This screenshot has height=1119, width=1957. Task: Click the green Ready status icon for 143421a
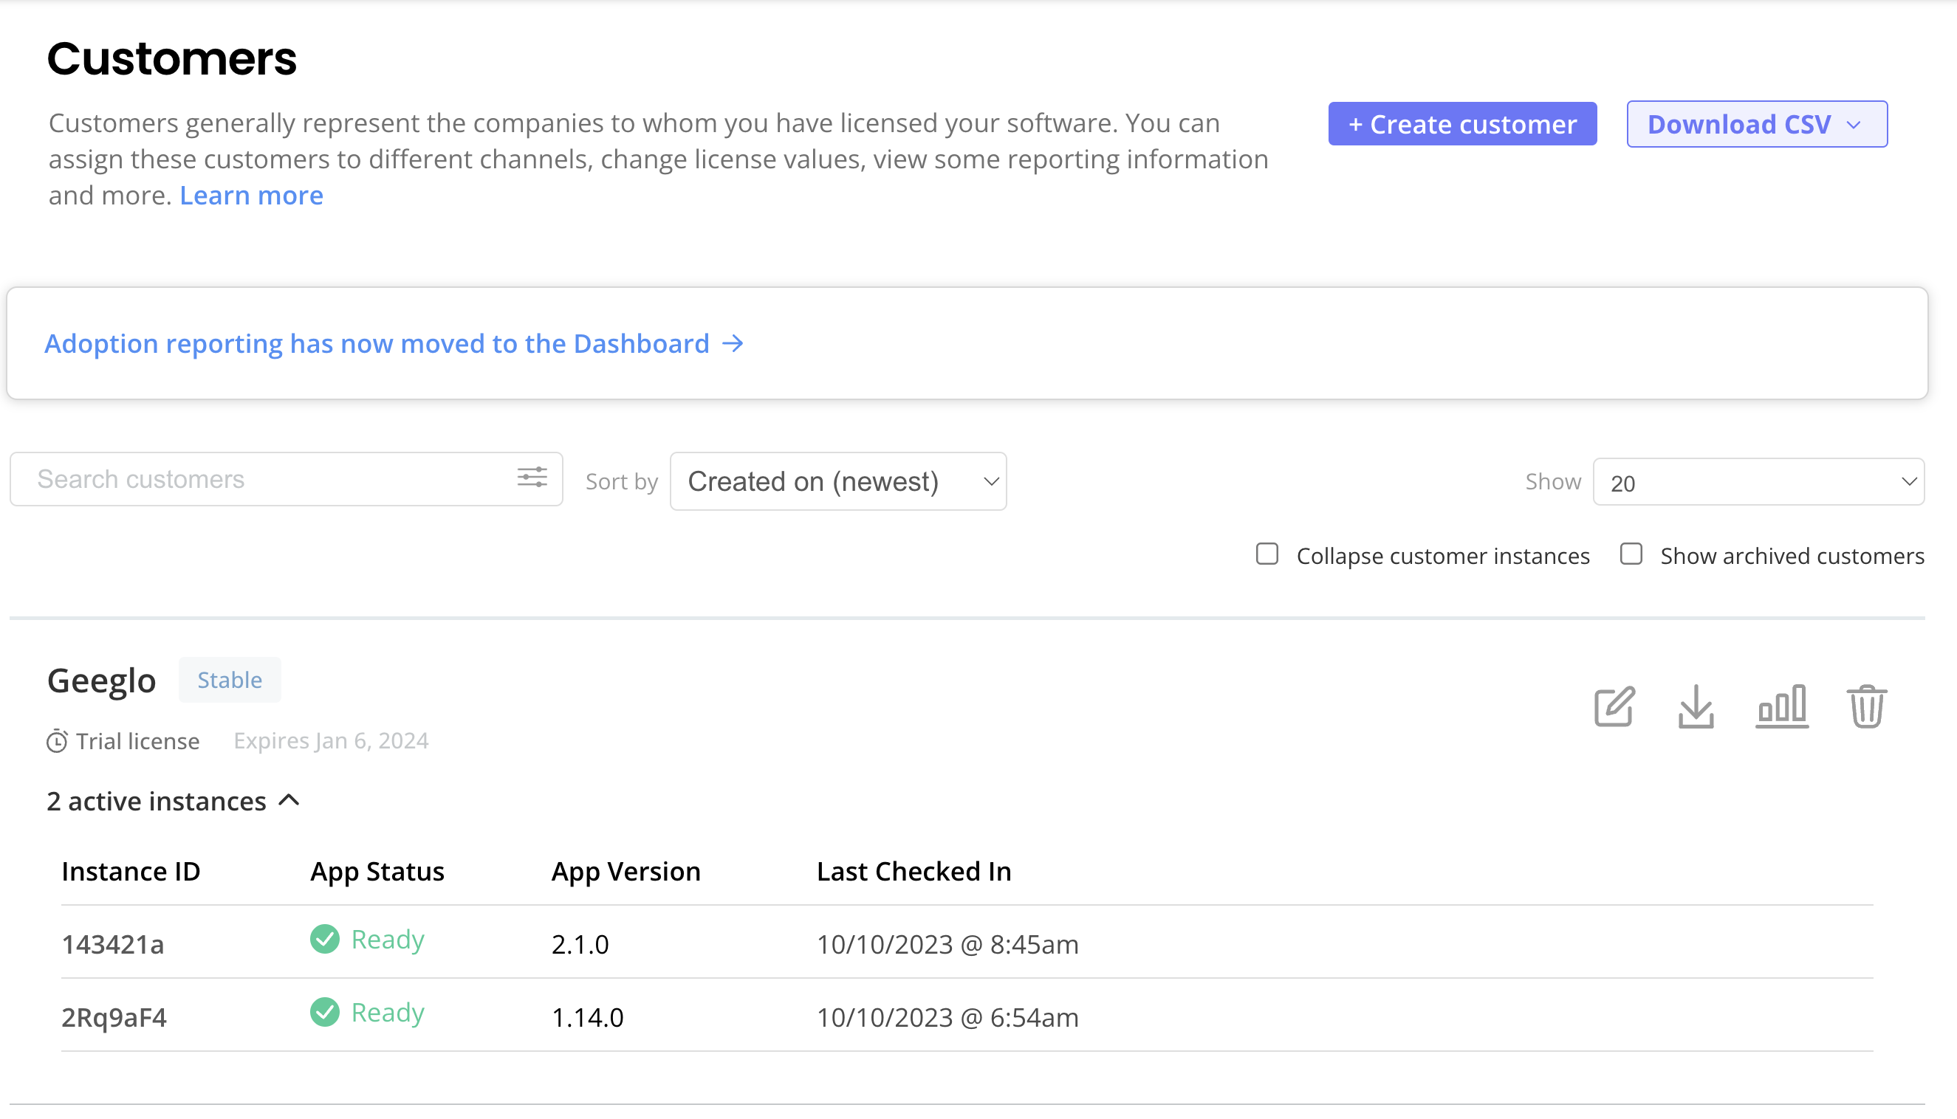pyautogui.click(x=324, y=938)
